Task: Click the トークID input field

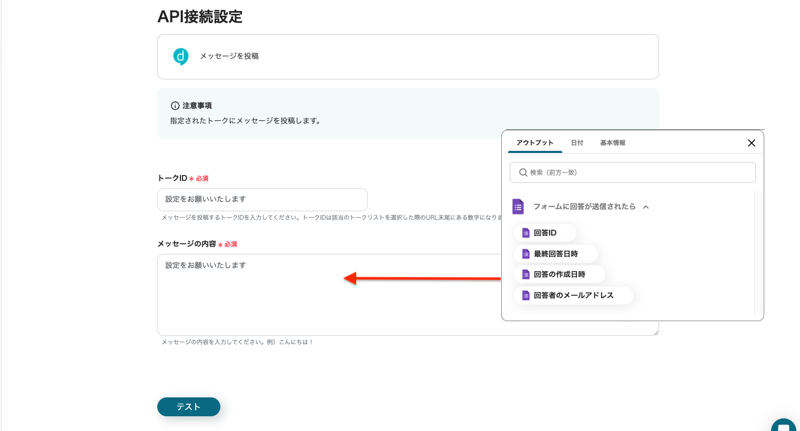Action: tap(262, 200)
